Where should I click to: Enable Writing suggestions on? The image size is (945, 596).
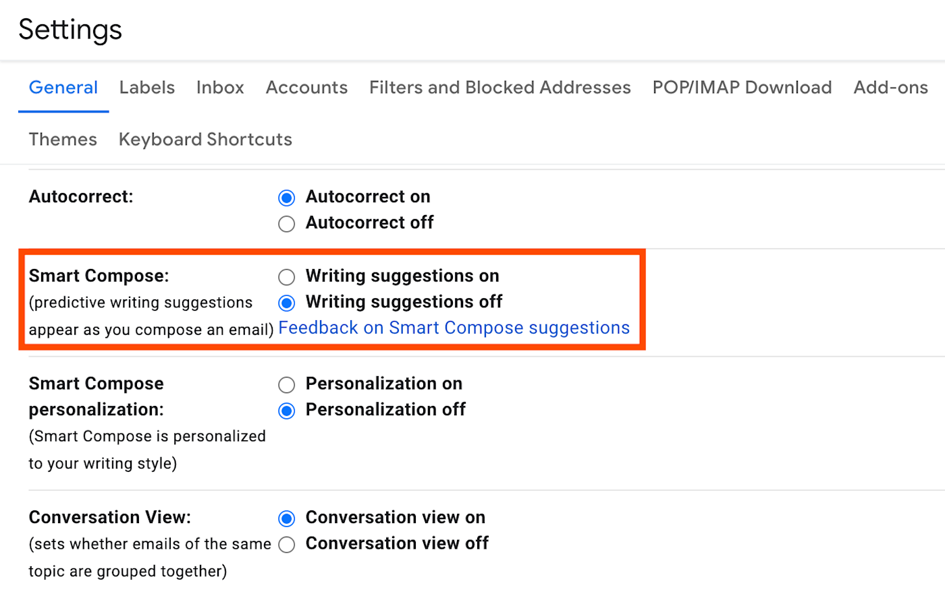click(x=287, y=276)
